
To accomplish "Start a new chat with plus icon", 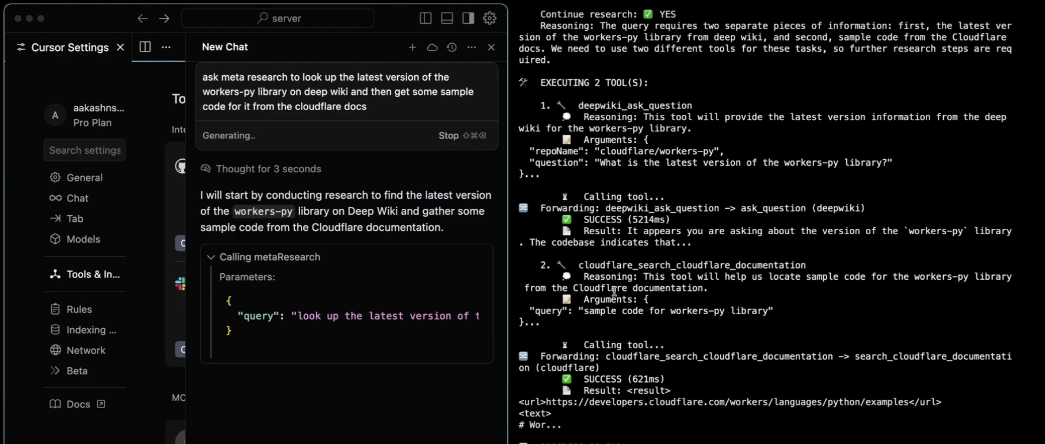I will pyautogui.click(x=412, y=48).
